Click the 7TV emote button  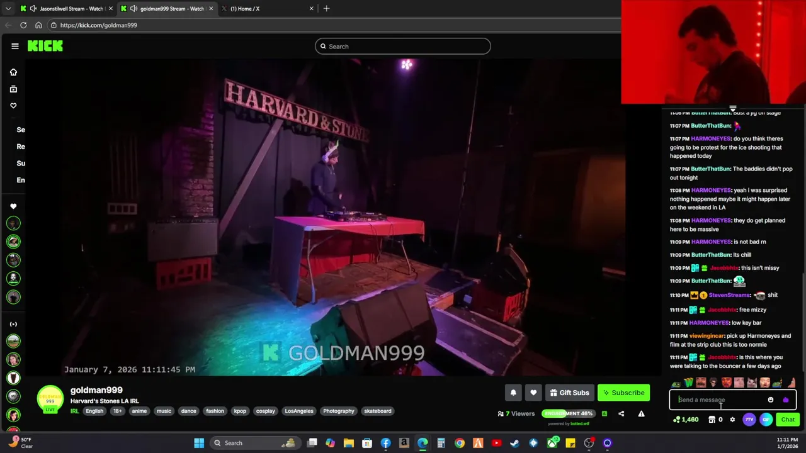tap(749, 420)
